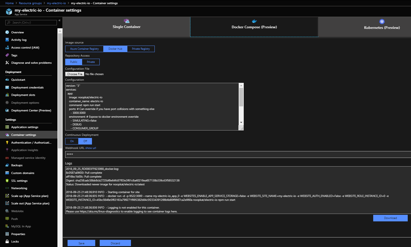The height and width of the screenshot is (247, 411).
Task: Click the App Service cube icon in header
Action: (x=9, y=12)
